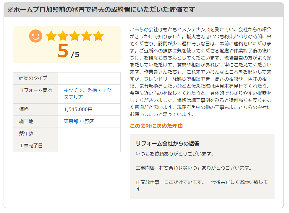
Task: Click the customer review paragraph text
Action: point(200,72)
